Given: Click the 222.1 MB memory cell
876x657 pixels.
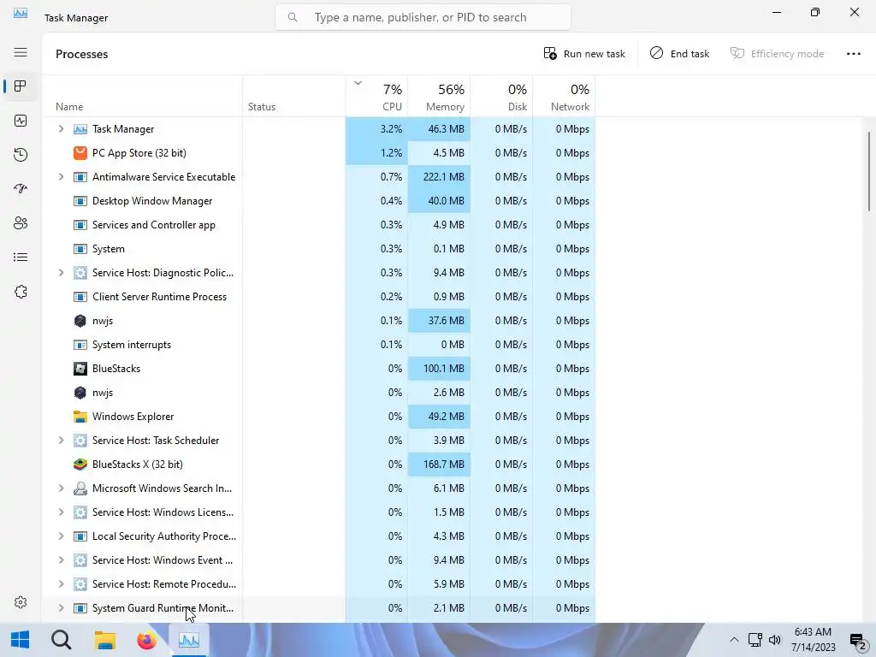Looking at the screenshot, I should (x=439, y=177).
